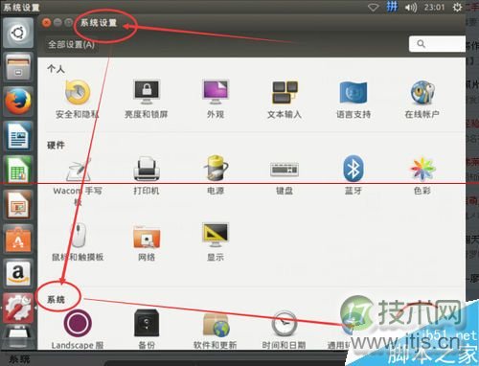The height and width of the screenshot is (366, 479).
Task: Open Network (网络) settings
Action: (147, 243)
